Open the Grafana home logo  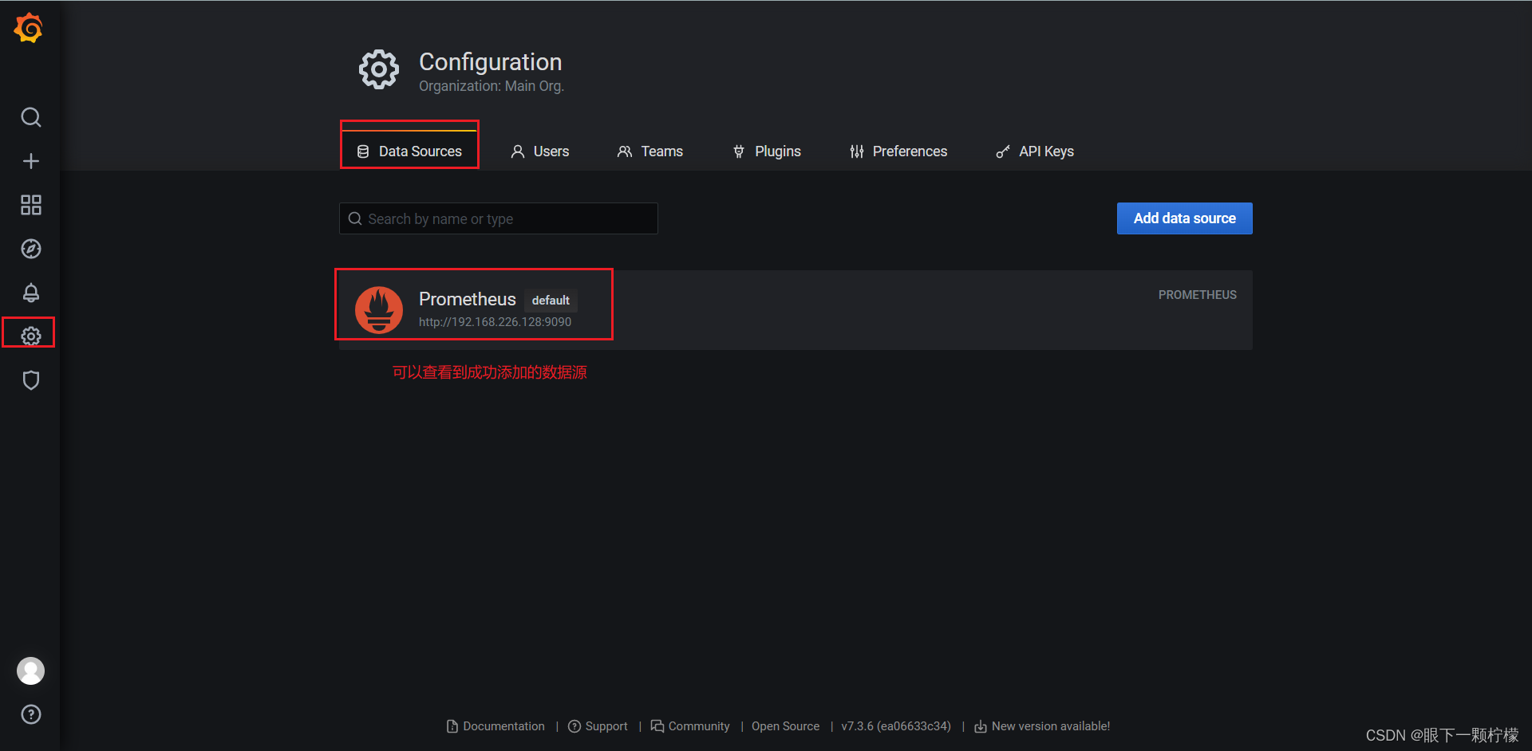[x=30, y=28]
